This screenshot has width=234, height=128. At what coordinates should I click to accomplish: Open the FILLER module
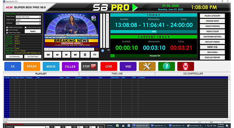(70, 67)
